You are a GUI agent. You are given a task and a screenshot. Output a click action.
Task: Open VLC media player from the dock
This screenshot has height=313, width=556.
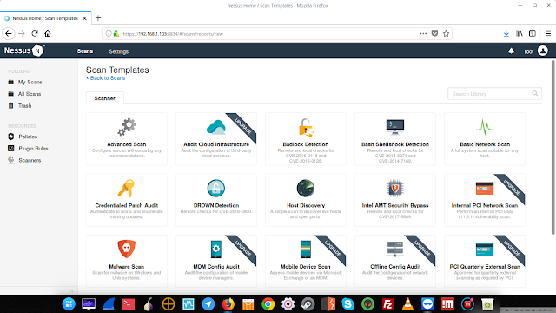(x=407, y=304)
